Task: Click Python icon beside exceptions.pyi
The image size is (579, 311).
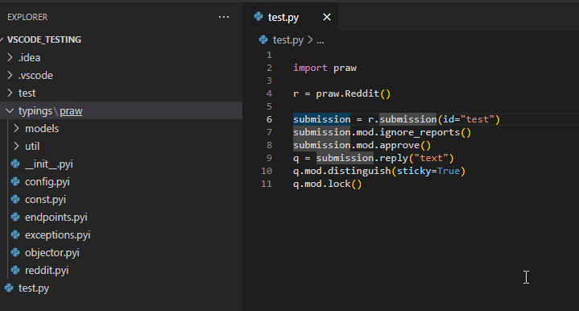Action: pos(15,234)
